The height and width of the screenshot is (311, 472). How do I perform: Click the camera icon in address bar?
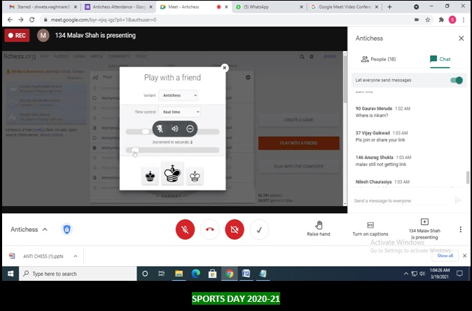point(417,20)
